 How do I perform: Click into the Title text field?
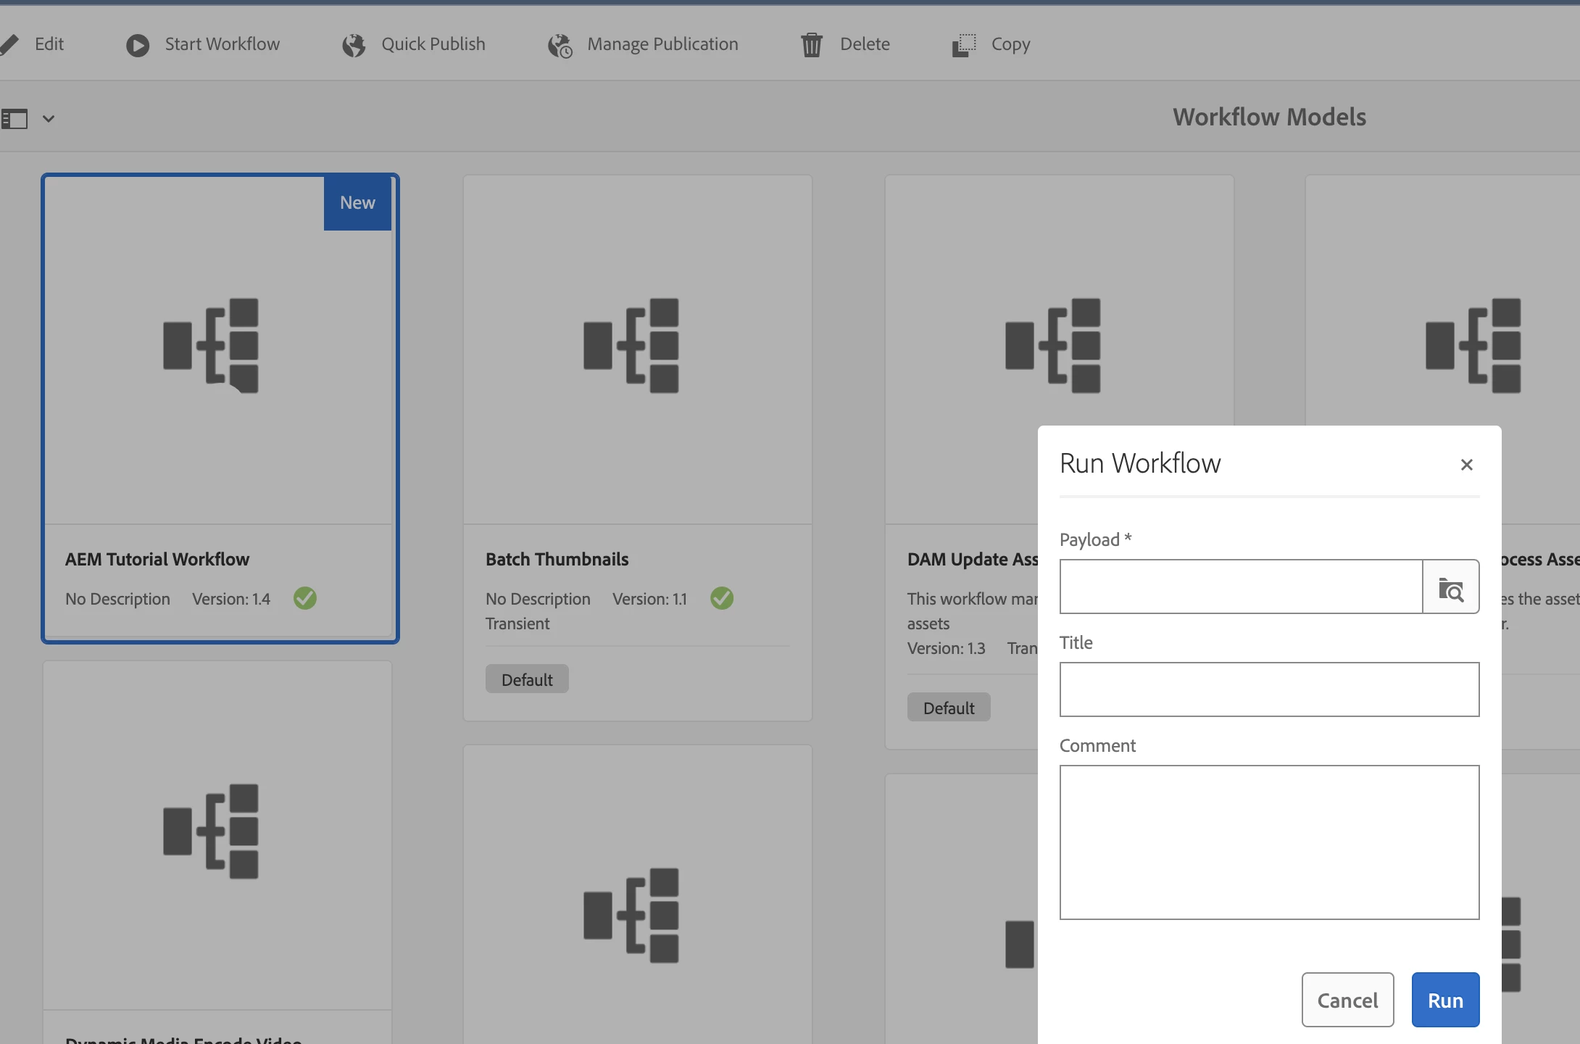[1268, 689]
